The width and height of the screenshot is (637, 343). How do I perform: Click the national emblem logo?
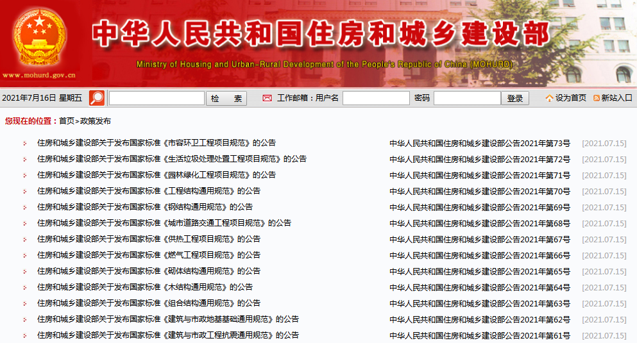point(40,37)
